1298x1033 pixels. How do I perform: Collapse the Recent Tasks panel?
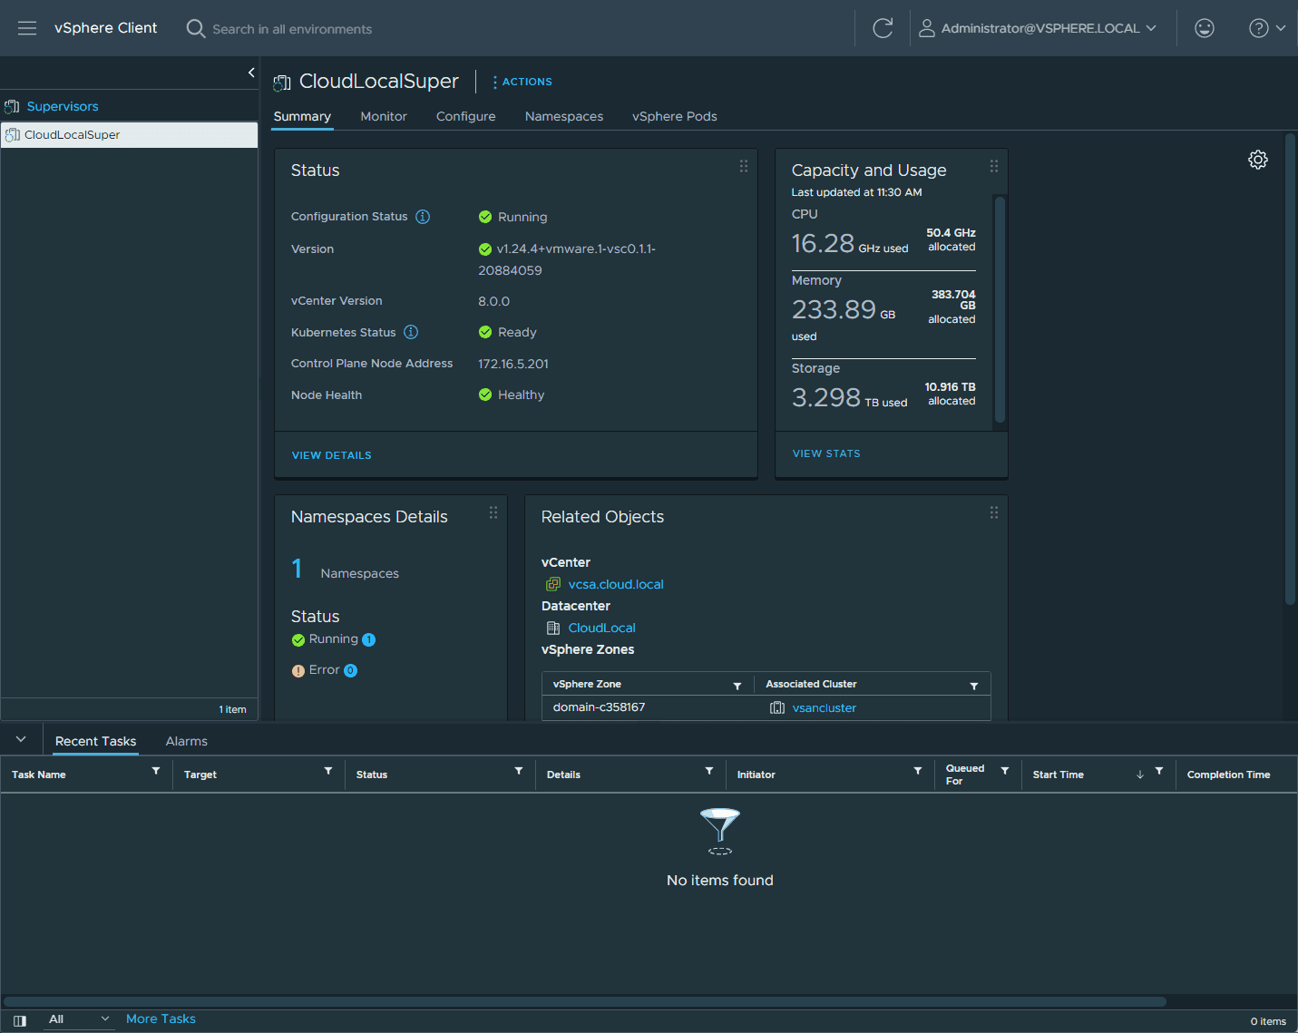click(x=21, y=739)
